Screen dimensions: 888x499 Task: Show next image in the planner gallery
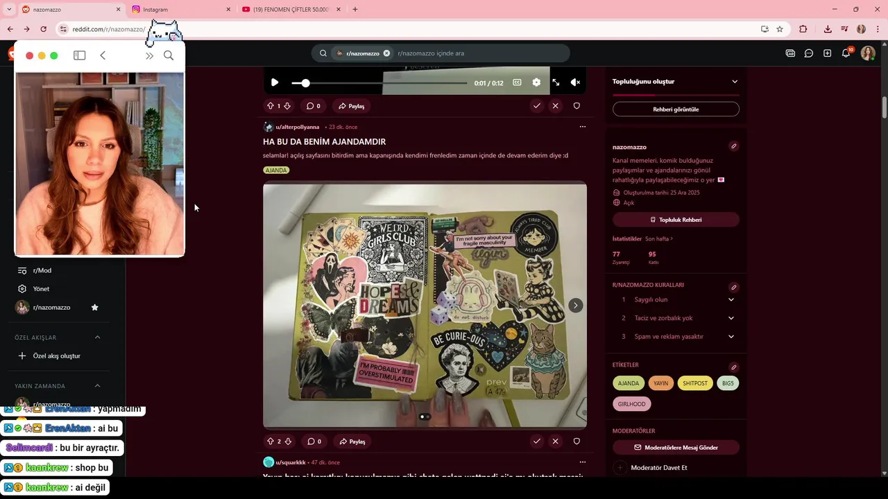coord(575,306)
